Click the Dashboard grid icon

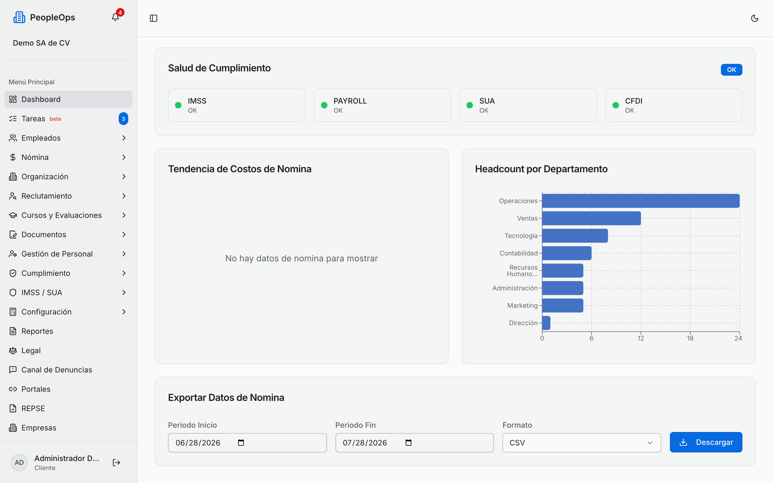coord(13,99)
